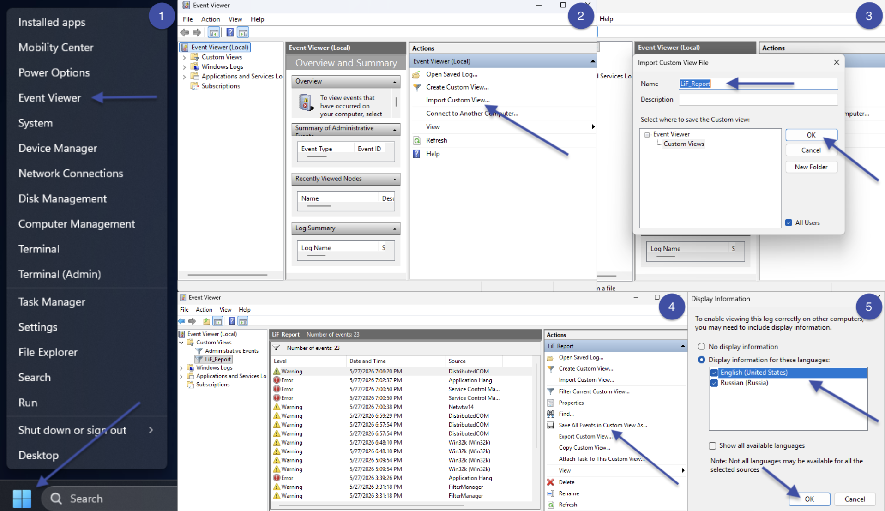Collapse LiF_Report header in bottom Actions pane
This screenshot has width=885, height=511.
(683, 346)
